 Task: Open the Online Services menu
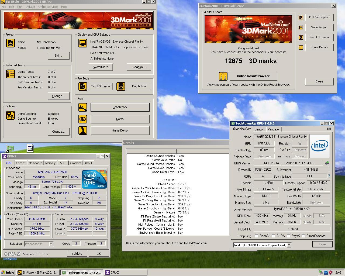(48, 7)
